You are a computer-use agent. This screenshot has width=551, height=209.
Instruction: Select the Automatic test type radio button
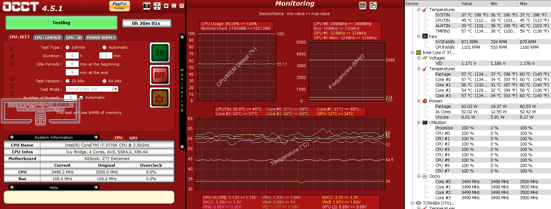104,47
